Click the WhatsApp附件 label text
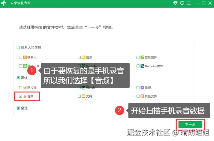 pos(154,66)
